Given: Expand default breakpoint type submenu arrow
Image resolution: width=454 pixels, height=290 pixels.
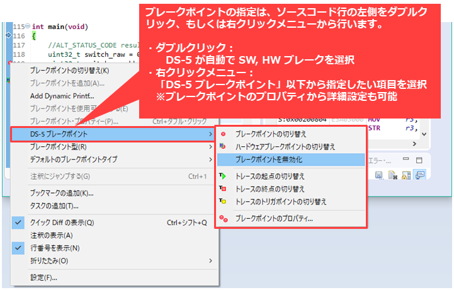Looking at the screenshot, I should [x=210, y=159].
